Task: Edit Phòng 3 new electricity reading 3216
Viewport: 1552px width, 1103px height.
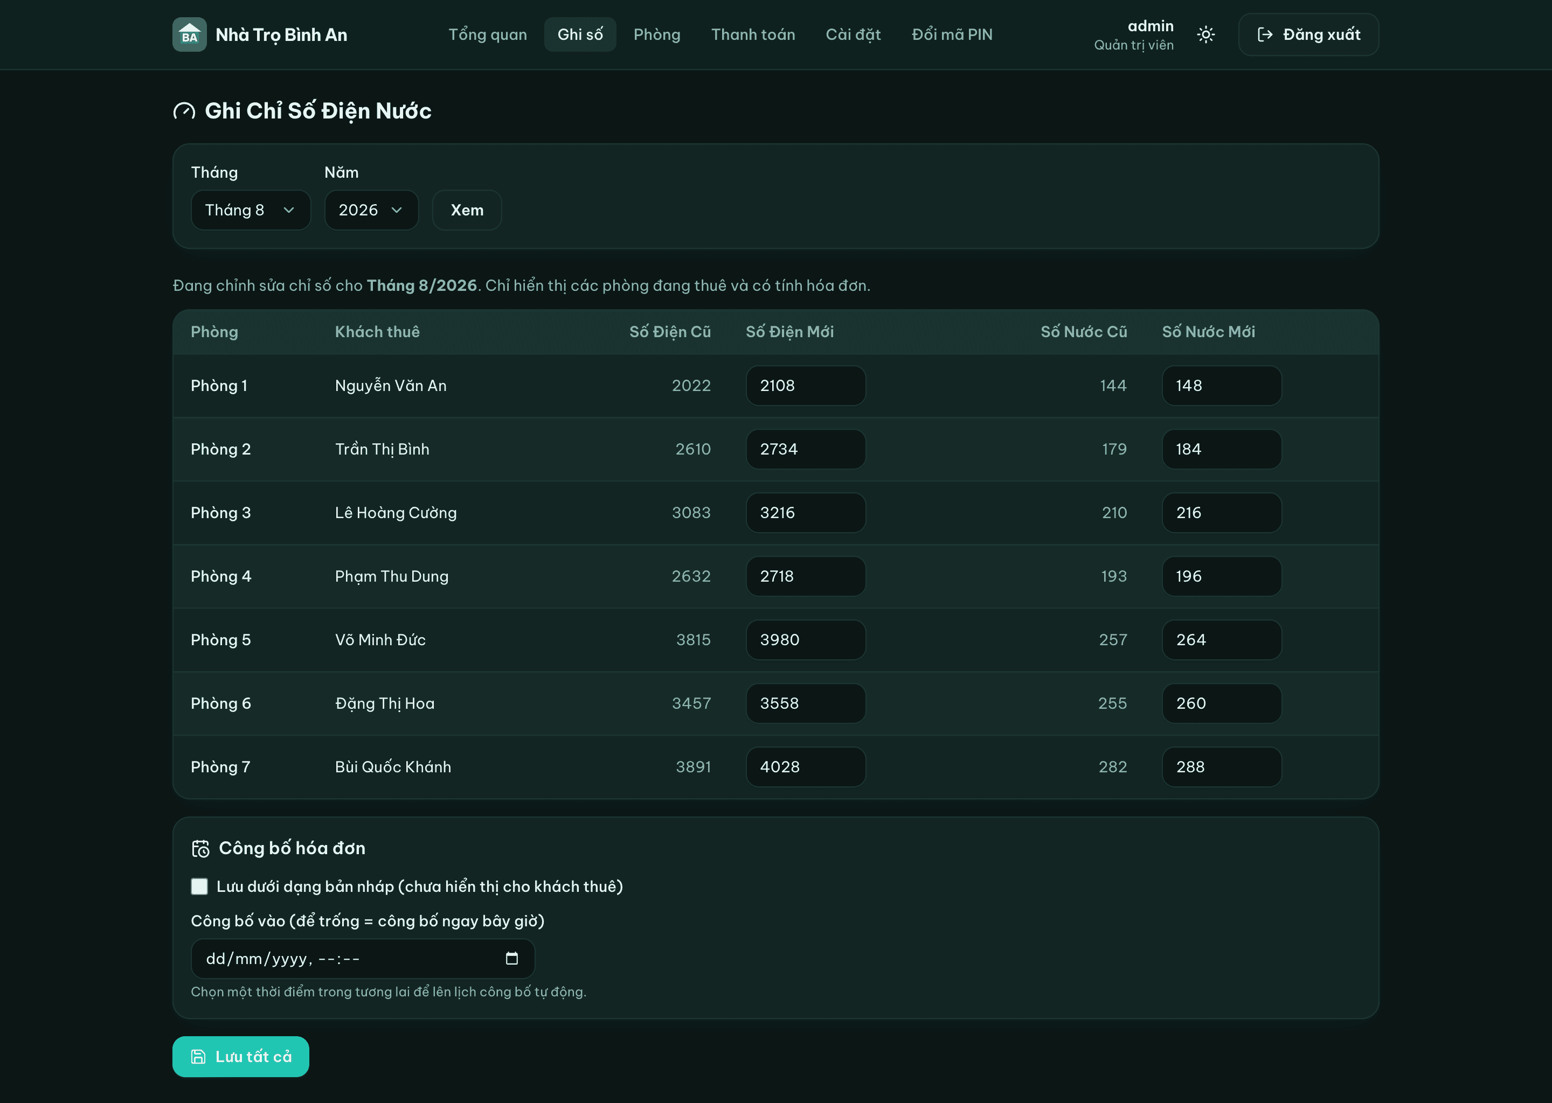Action: (x=806, y=513)
